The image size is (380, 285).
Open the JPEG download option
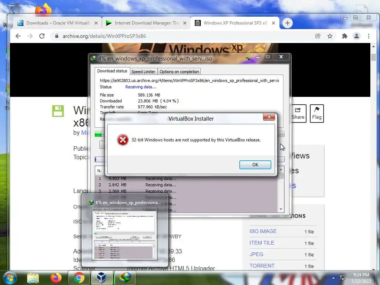pos(256,254)
